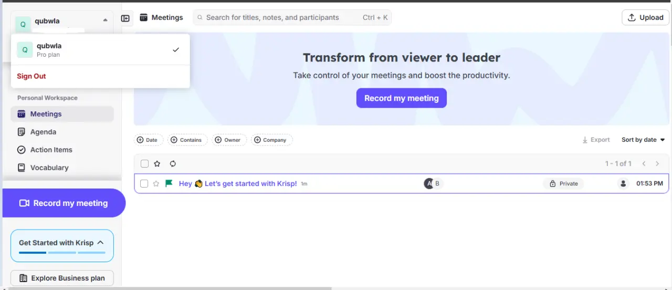Screen dimensions: 672x290
Task: Click the Meetings calendar icon in header
Action: (x=143, y=17)
